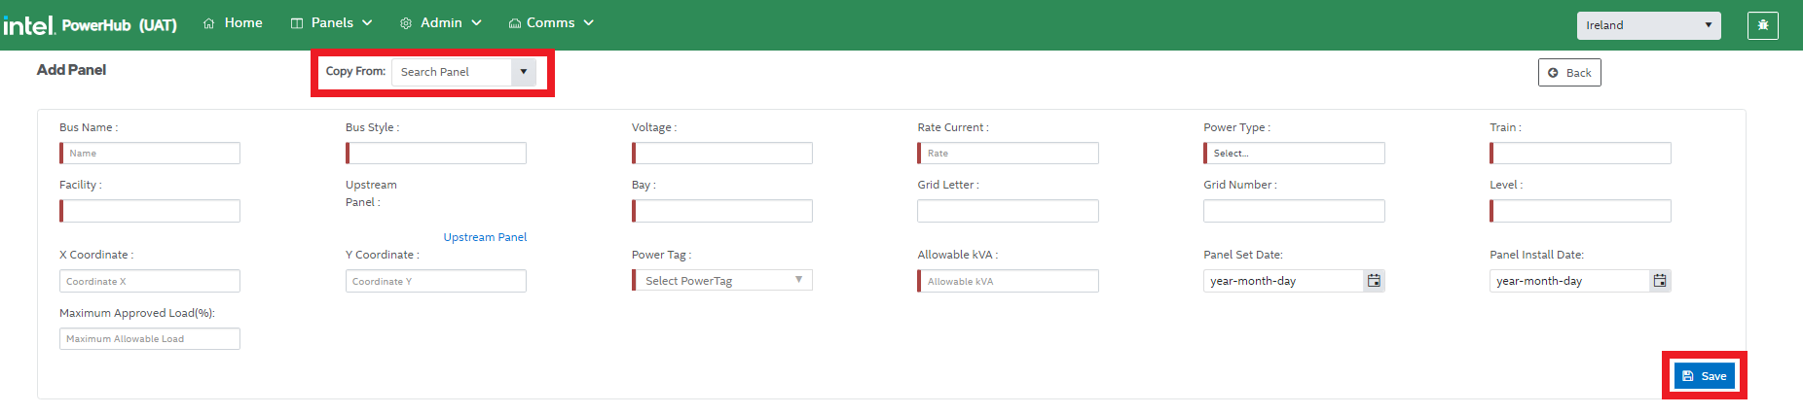The height and width of the screenshot is (415, 1803).
Task: Click the Admin gear icon
Action: click(x=406, y=23)
